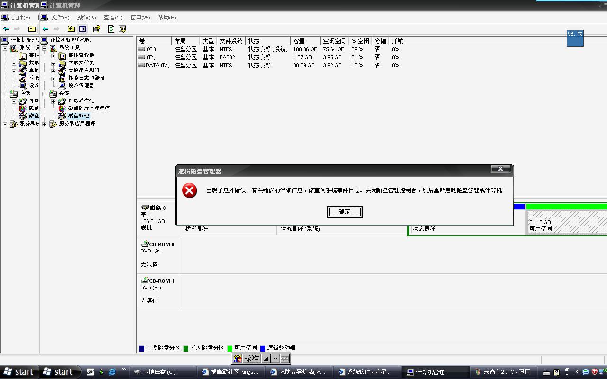Click the red shield tray icon
The height and width of the screenshot is (379, 607).
click(594, 372)
